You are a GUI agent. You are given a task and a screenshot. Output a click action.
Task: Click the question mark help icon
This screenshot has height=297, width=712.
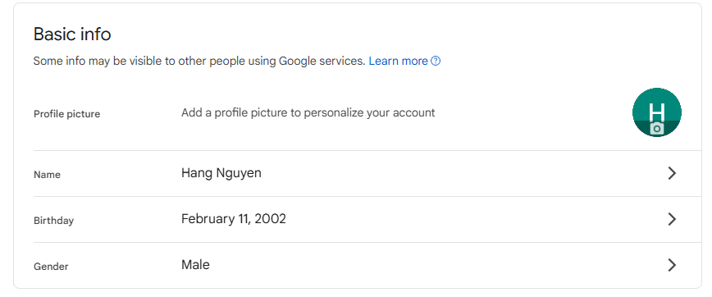click(436, 61)
